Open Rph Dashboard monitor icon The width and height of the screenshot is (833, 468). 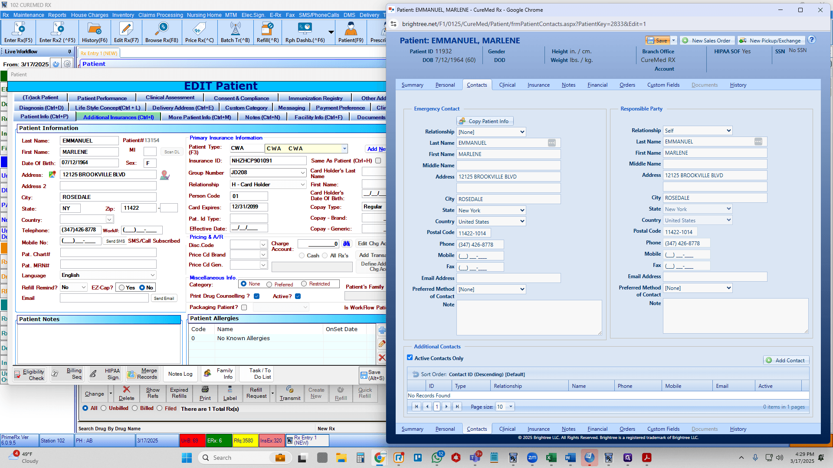point(305,32)
